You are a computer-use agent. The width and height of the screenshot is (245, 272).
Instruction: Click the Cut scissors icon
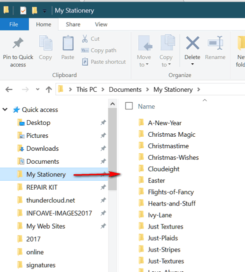coord(85,39)
